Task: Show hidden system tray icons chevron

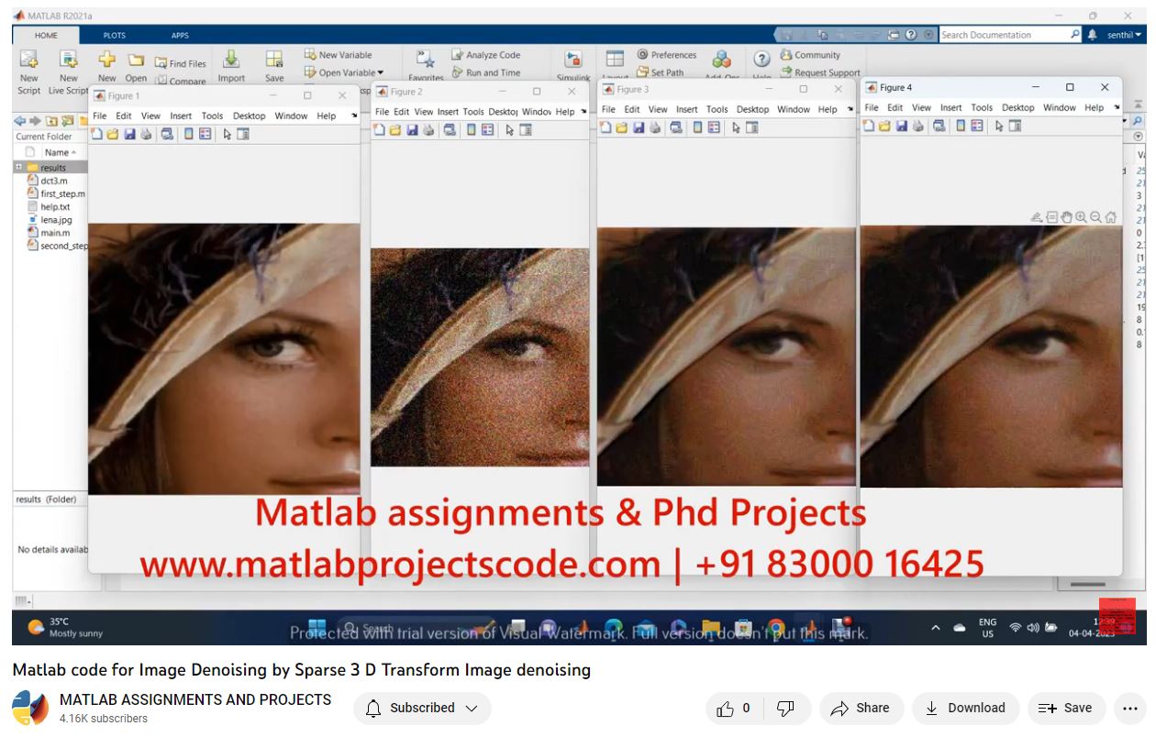Action: tap(936, 628)
